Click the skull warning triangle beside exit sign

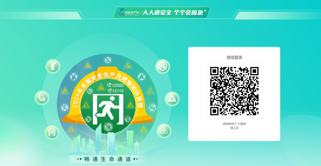(x=130, y=105)
